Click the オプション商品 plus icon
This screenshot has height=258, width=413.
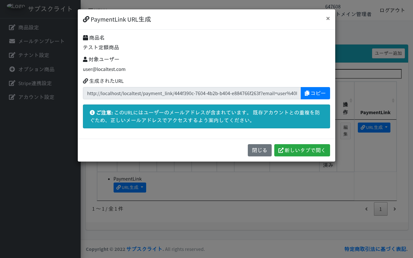tap(12, 69)
